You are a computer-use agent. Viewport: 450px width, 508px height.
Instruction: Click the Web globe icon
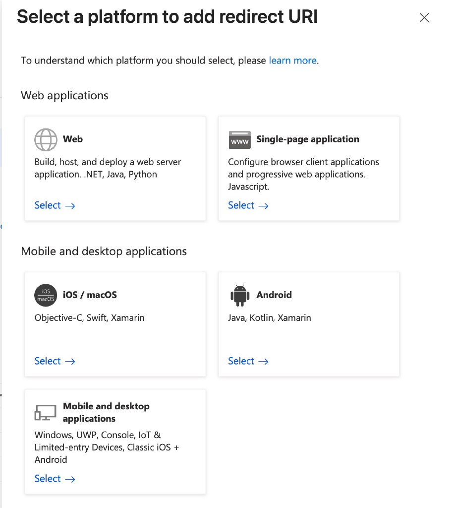point(46,139)
